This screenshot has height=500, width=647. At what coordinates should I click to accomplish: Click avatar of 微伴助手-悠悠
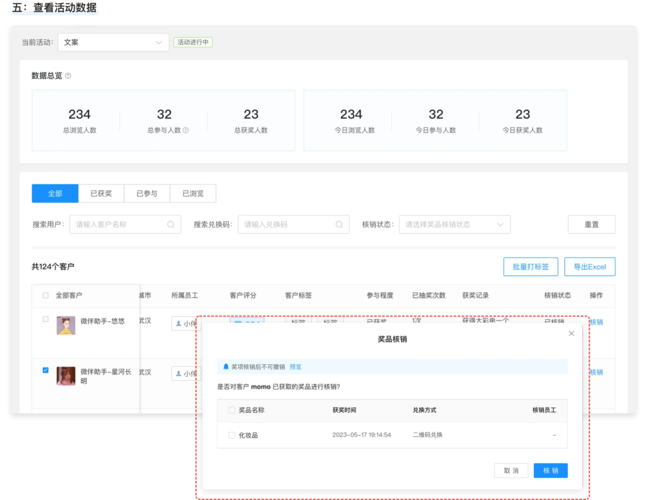click(66, 325)
